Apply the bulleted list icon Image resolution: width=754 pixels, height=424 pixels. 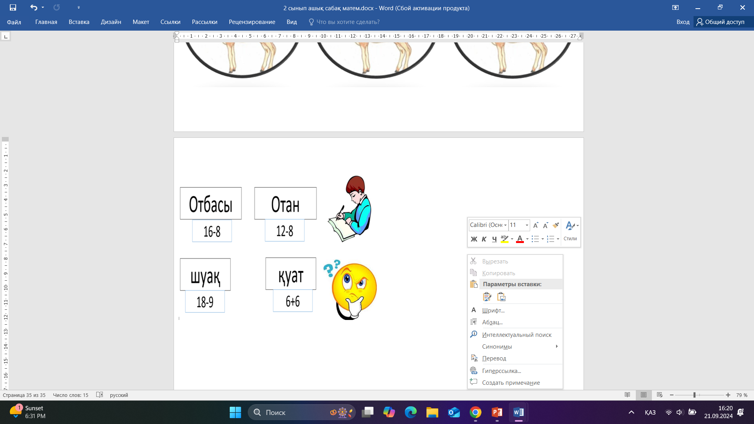click(x=535, y=239)
